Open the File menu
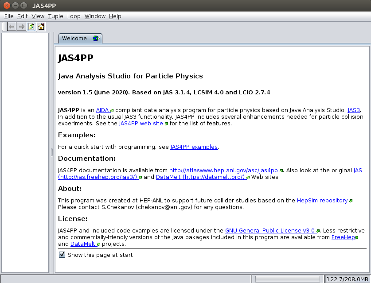The image size is (371, 283). pyautogui.click(x=9, y=16)
